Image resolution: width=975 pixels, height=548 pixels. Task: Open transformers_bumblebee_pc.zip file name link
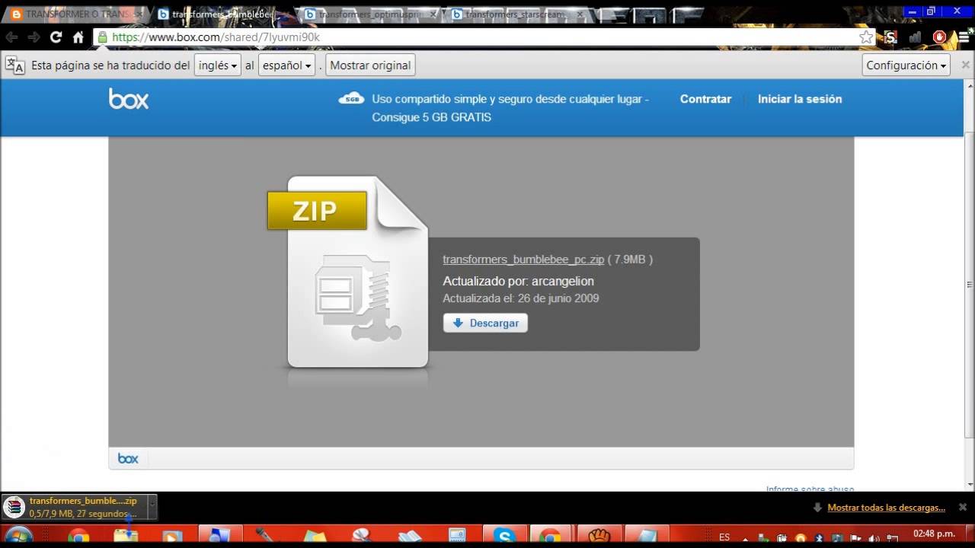point(523,260)
